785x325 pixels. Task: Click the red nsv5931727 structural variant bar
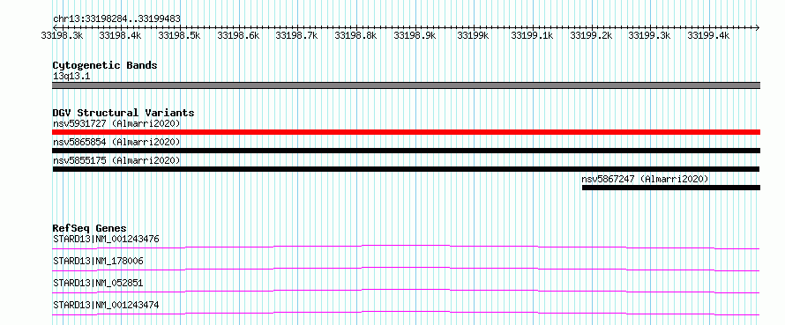(406, 132)
